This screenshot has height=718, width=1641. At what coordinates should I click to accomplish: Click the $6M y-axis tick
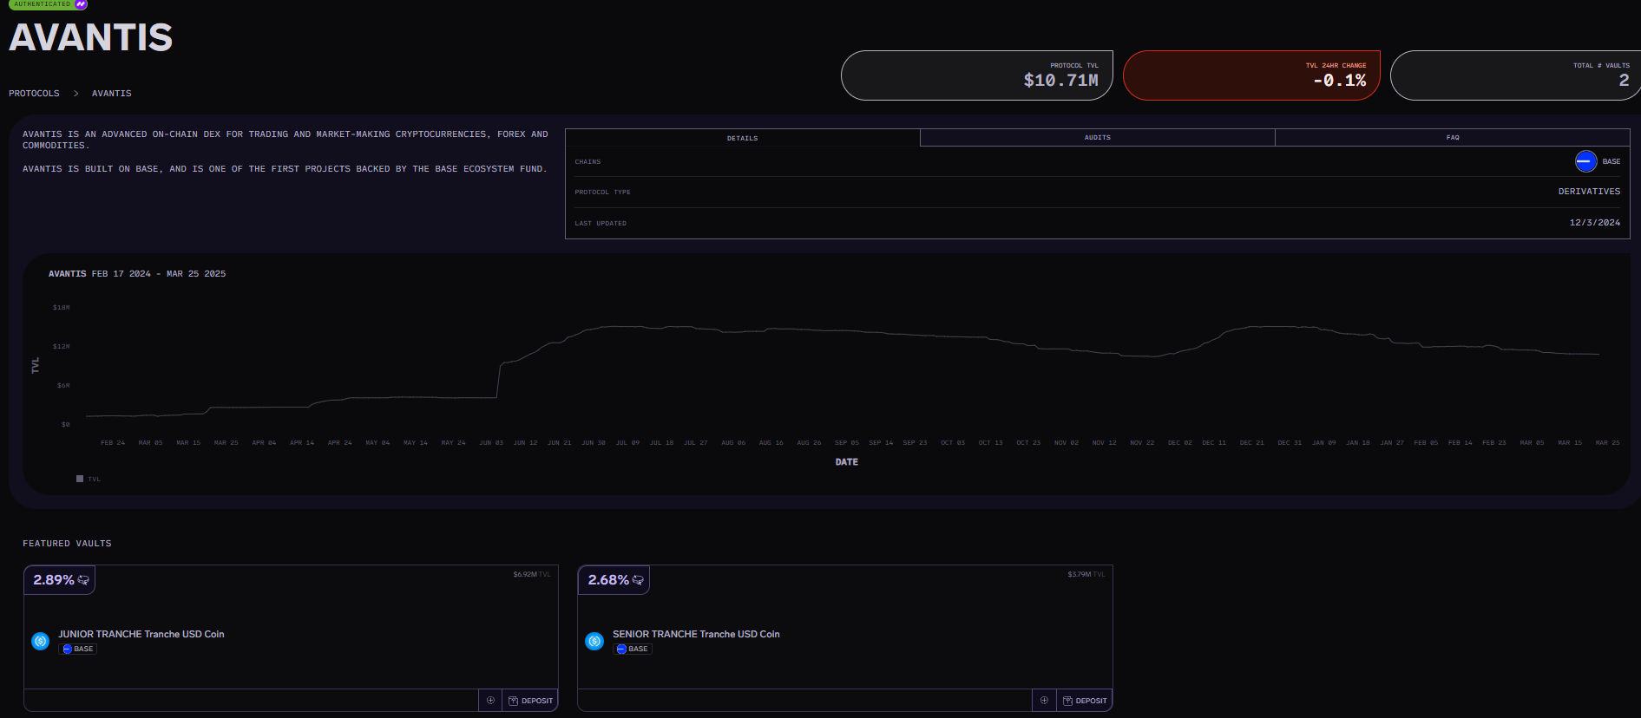(63, 386)
